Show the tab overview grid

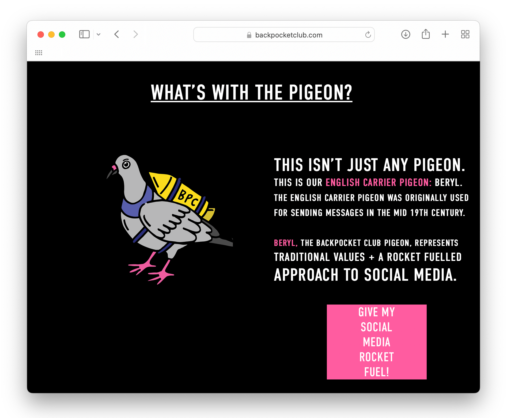pyautogui.click(x=465, y=34)
